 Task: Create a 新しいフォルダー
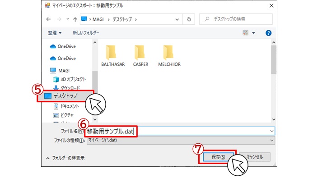(86, 33)
